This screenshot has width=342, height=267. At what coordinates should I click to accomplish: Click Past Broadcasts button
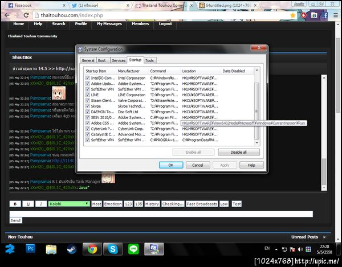point(202,204)
